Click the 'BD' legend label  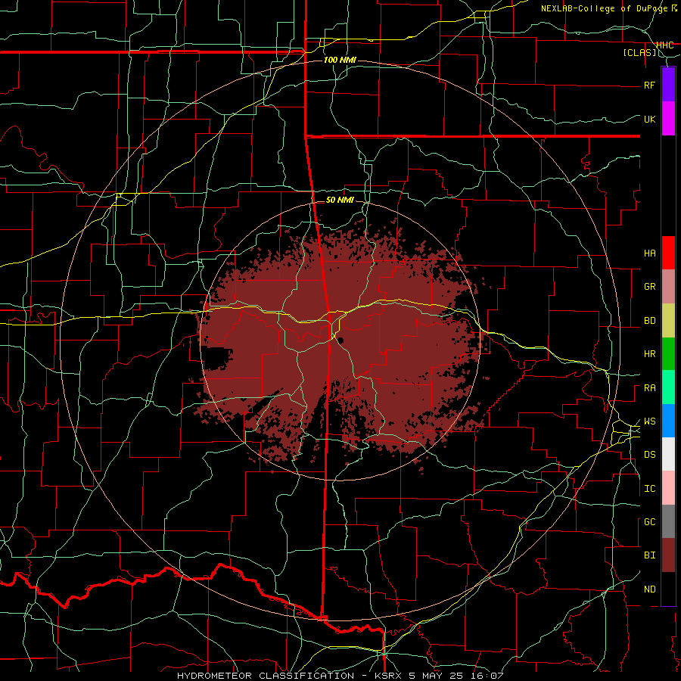click(649, 321)
